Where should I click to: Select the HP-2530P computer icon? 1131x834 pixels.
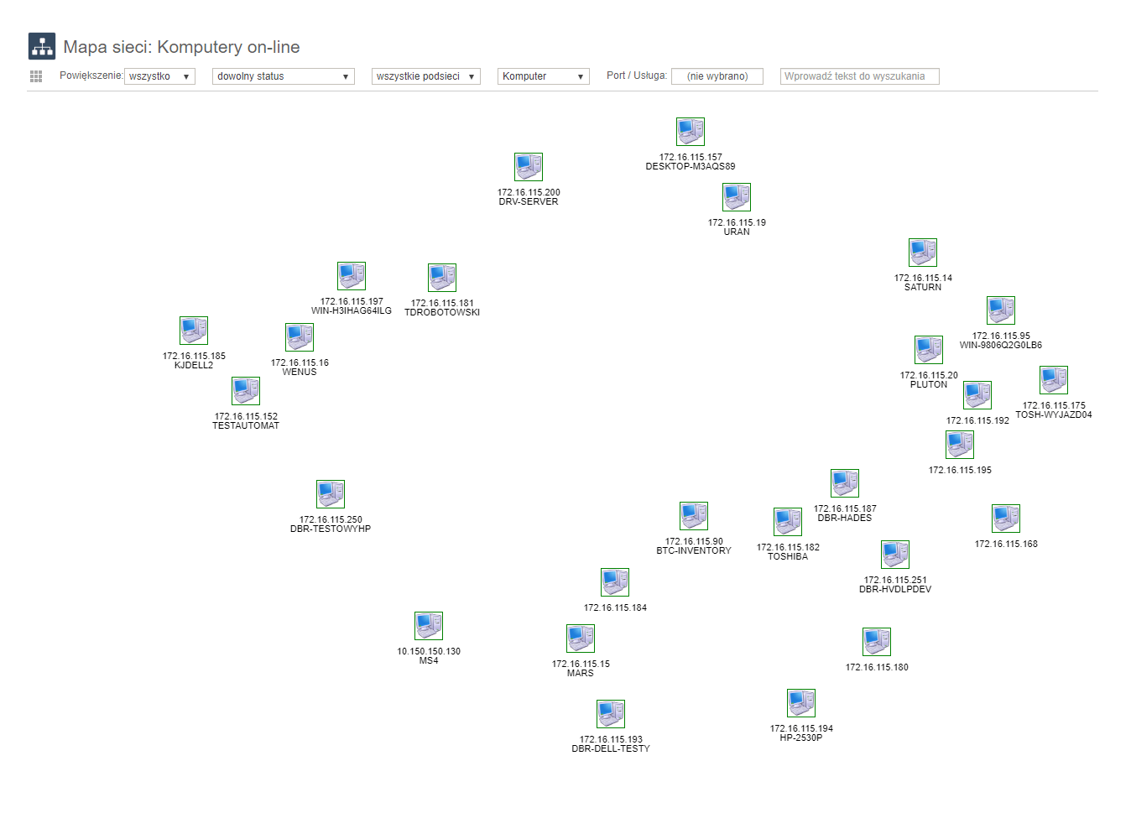pyautogui.click(x=801, y=703)
